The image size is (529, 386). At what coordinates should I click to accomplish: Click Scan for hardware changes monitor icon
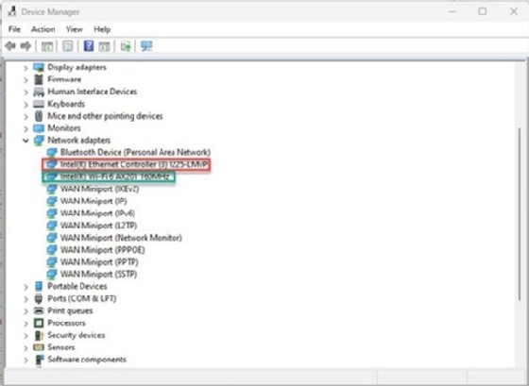tap(146, 46)
